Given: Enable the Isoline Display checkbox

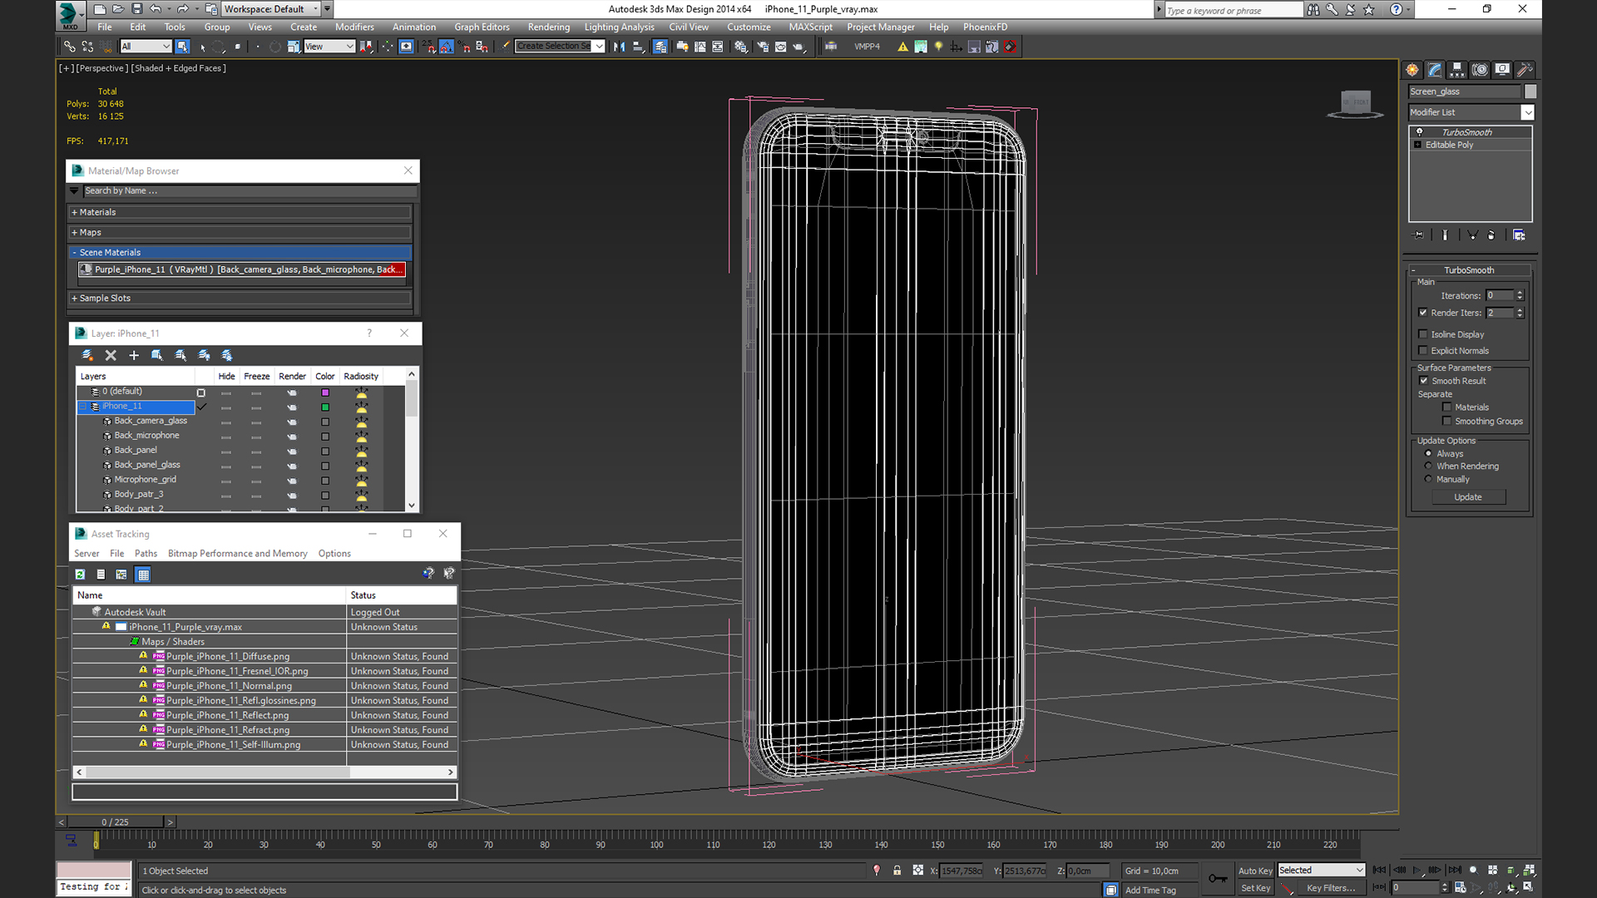Looking at the screenshot, I should (x=1423, y=334).
